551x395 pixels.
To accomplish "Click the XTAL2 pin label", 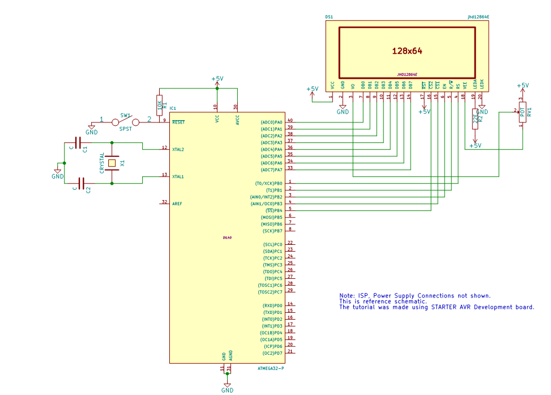I will (x=179, y=150).
